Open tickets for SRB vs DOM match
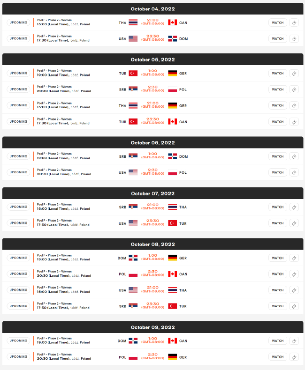The image size is (305, 370). (x=294, y=156)
